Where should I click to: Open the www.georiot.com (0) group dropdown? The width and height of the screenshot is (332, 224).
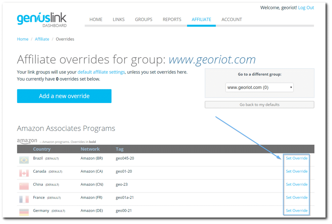(x=259, y=87)
